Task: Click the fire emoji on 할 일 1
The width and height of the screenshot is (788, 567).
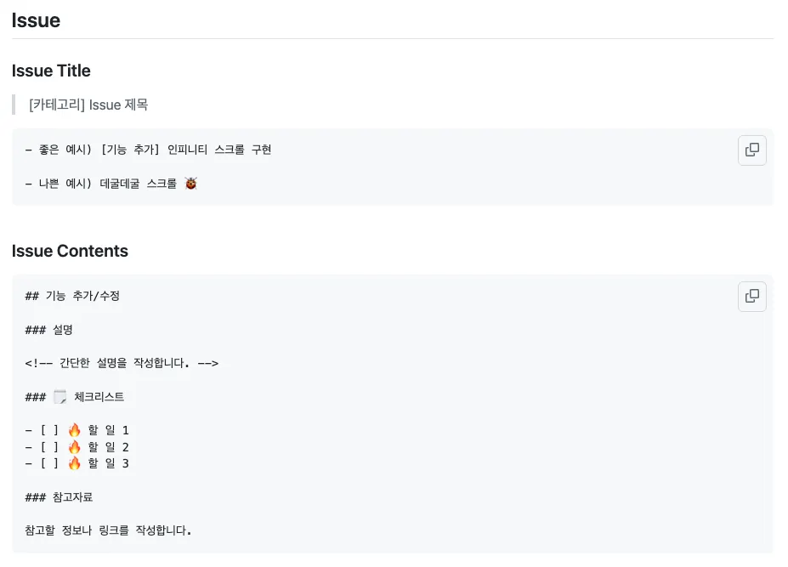Action: [74, 430]
